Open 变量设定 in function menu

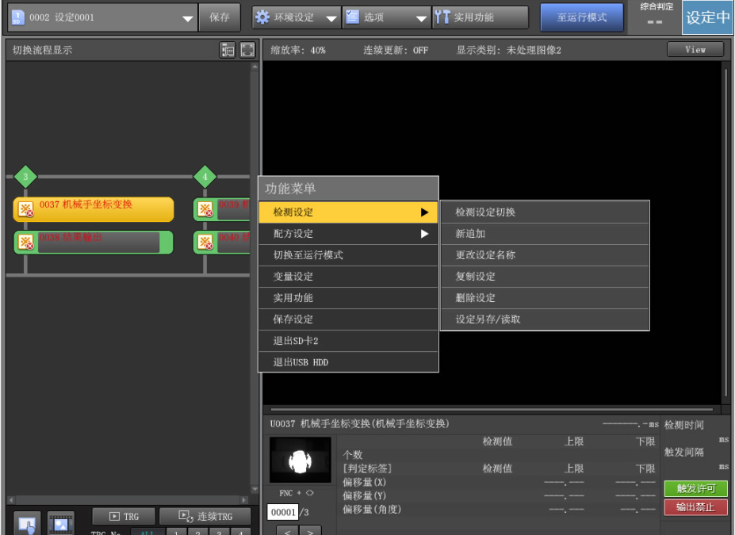pyautogui.click(x=348, y=277)
